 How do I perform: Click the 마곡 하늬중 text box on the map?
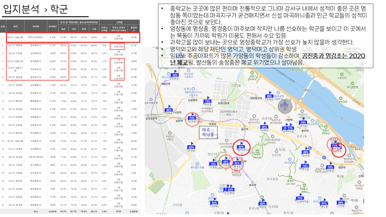[x=208, y=132]
